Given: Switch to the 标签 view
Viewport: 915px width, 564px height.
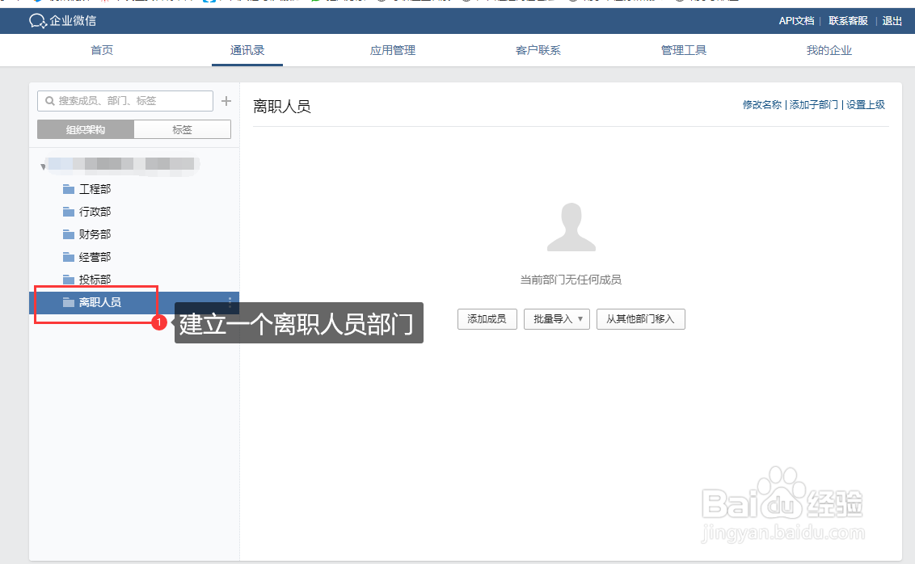Looking at the screenshot, I should click(x=183, y=128).
